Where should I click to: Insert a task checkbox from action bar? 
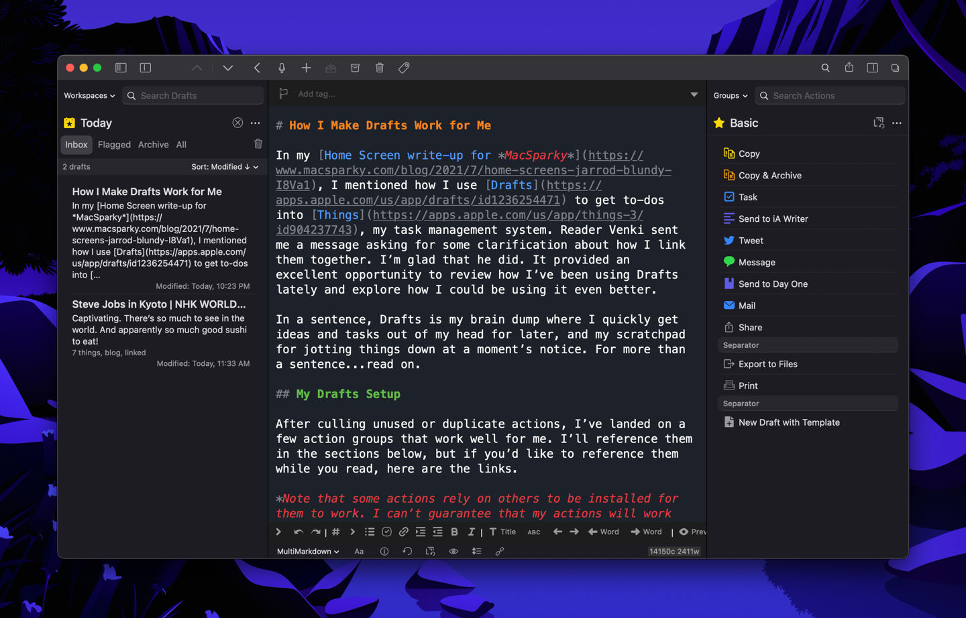tap(387, 532)
